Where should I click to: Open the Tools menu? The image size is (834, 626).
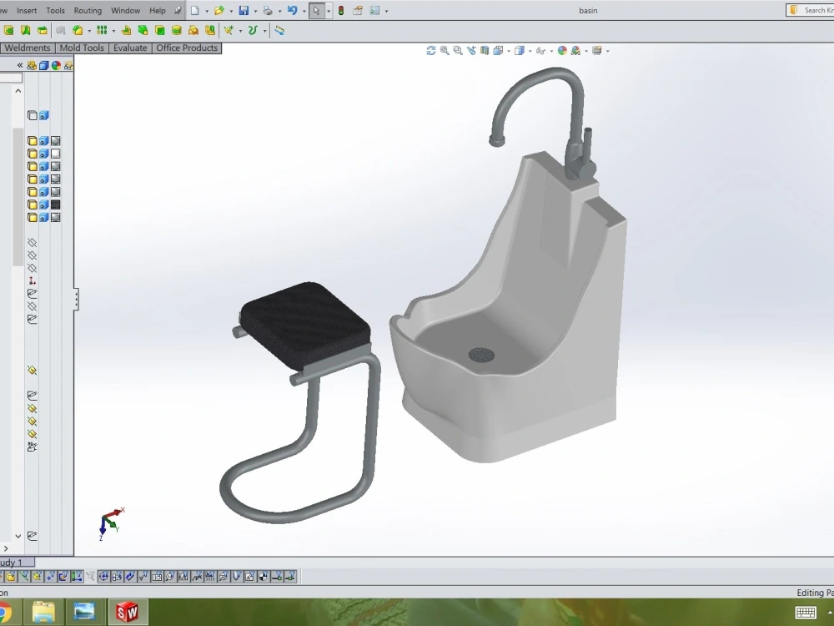pyautogui.click(x=55, y=11)
